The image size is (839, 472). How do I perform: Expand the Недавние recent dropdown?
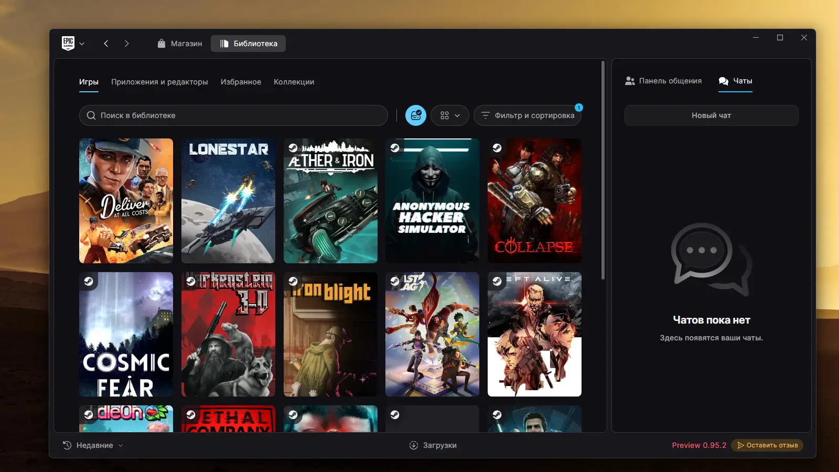93,445
